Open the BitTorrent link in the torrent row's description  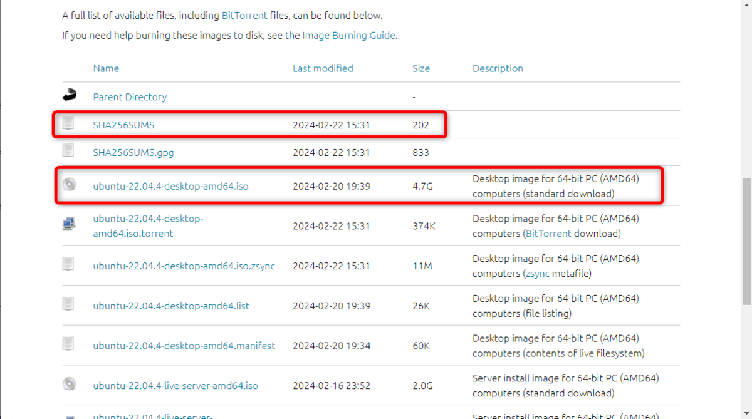(548, 234)
